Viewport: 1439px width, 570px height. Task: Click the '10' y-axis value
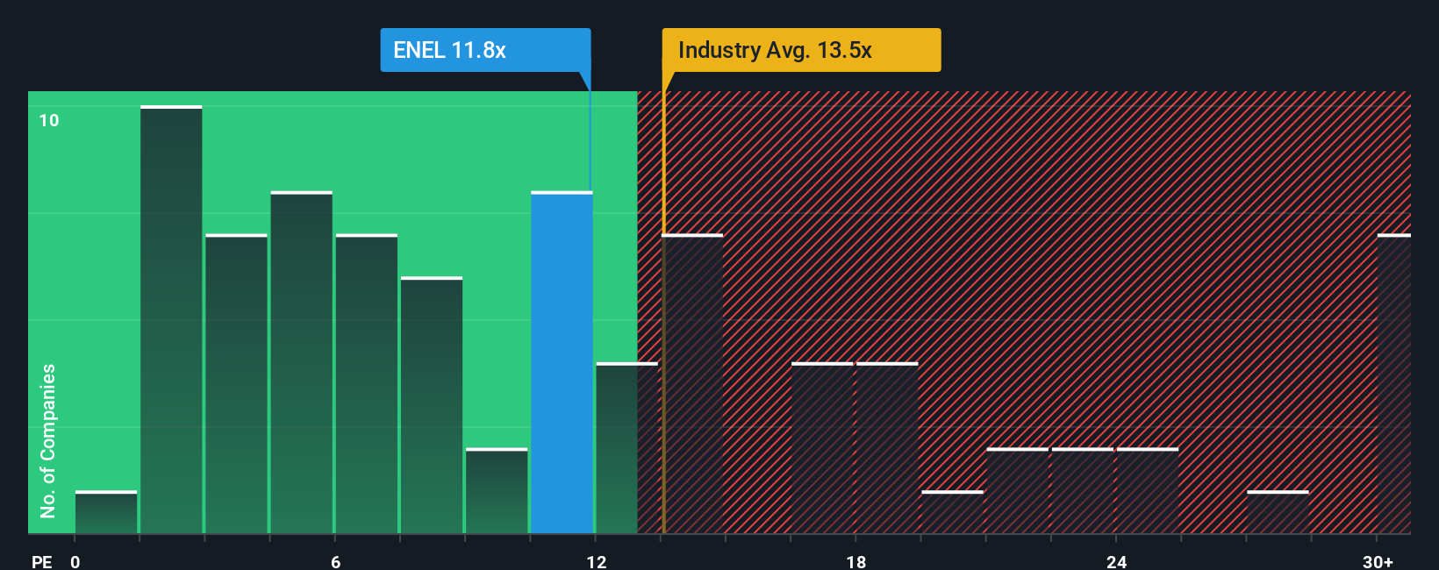(49, 120)
